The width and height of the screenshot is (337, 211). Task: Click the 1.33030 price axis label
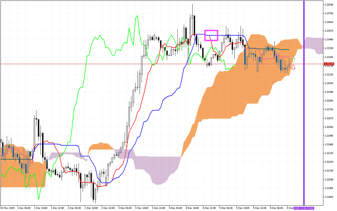click(329, 83)
